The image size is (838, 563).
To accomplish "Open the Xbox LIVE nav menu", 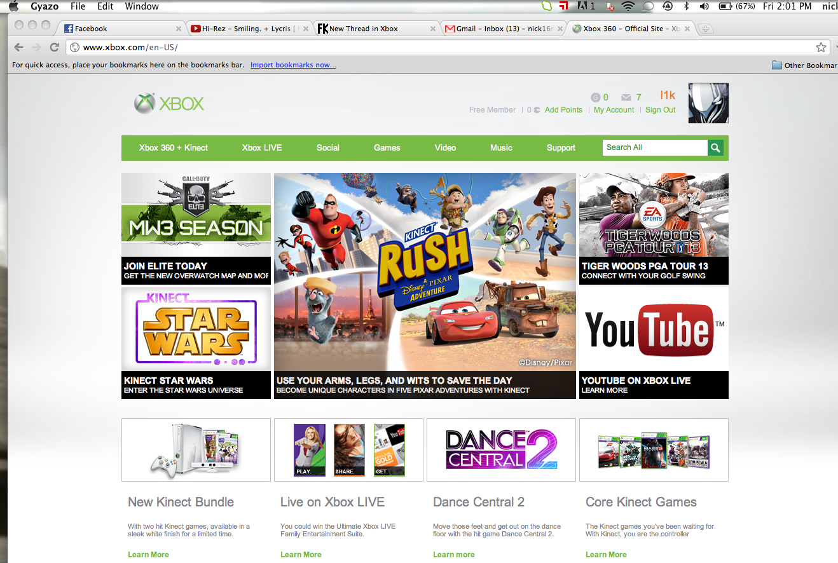I will 262,148.
